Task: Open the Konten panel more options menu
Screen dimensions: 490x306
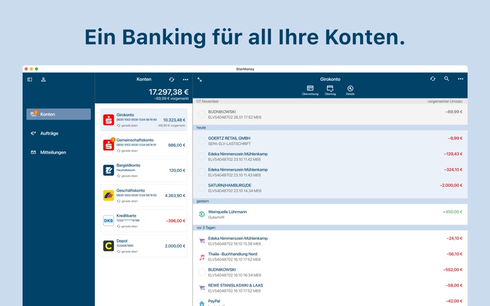Action: (186, 80)
